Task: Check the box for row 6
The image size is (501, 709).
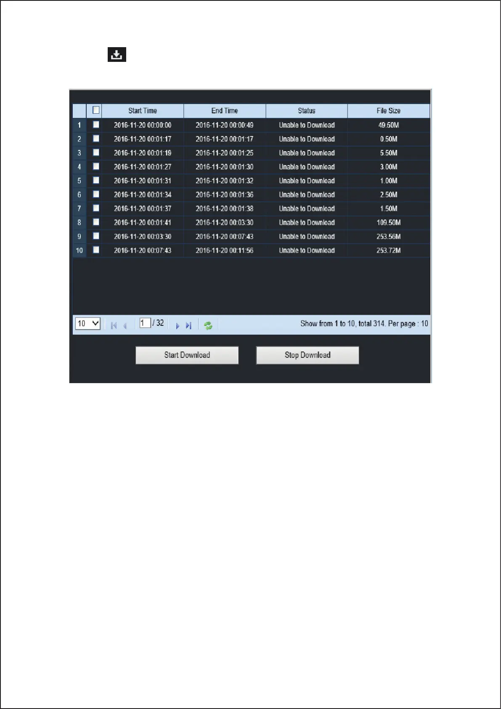Action: pyautogui.click(x=96, y=194)
